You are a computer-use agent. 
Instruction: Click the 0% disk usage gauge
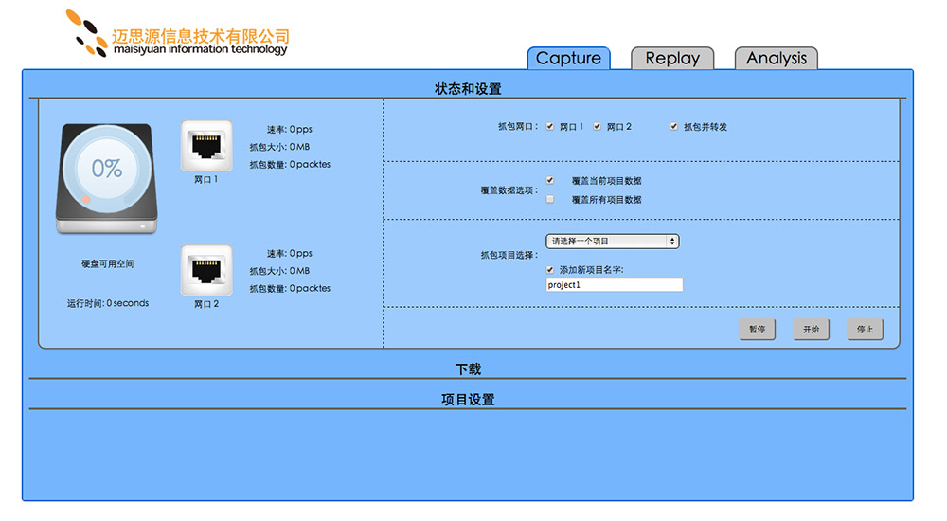tap(106, 169)
